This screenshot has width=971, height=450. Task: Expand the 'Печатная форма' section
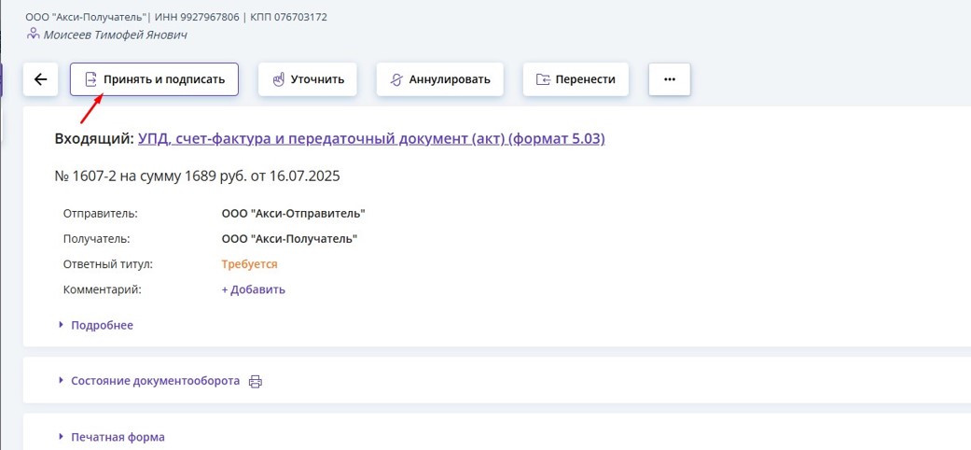point(112,437)
